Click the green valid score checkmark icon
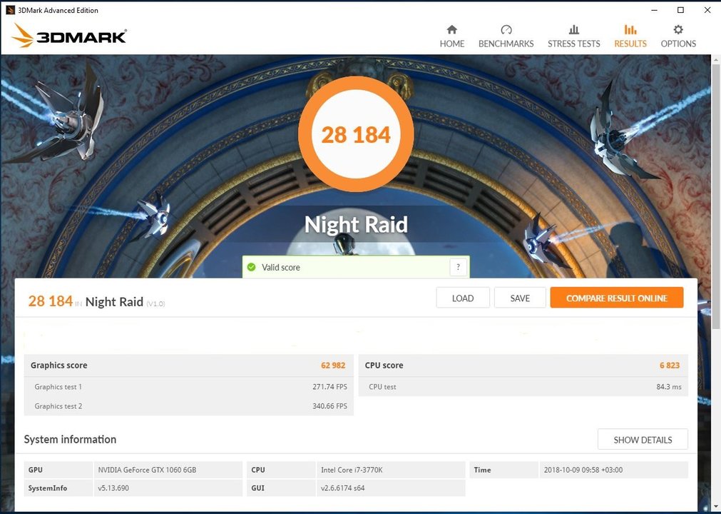Screen dimensions: 721x514 point(252,267)
